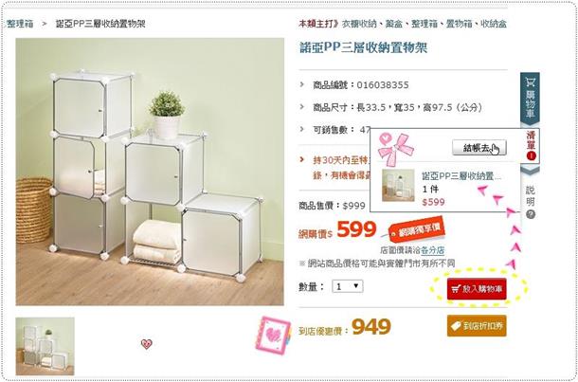Open the 說明 side tab
The image size is (578, 382).
(x=530, y=196)
